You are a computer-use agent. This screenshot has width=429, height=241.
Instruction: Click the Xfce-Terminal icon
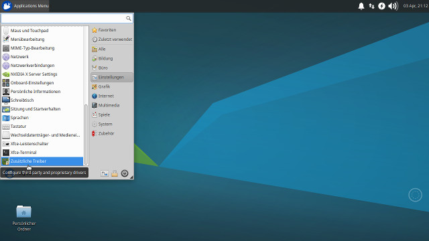coord(6,153)
